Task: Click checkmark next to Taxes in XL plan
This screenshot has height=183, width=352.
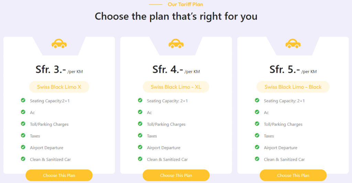Action: click(140, 136)
